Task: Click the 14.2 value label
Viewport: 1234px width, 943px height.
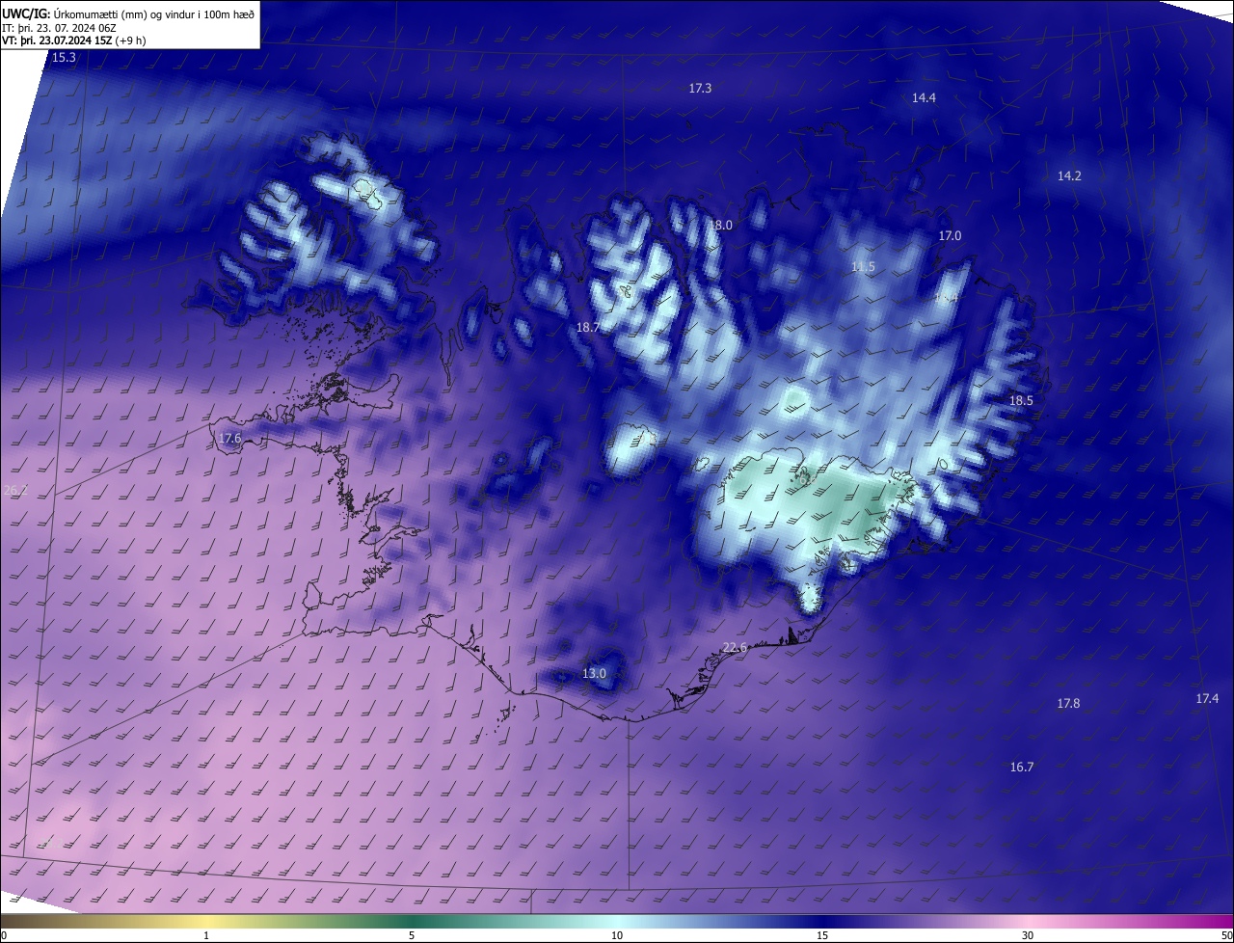Action: (x=1069, y=176)
